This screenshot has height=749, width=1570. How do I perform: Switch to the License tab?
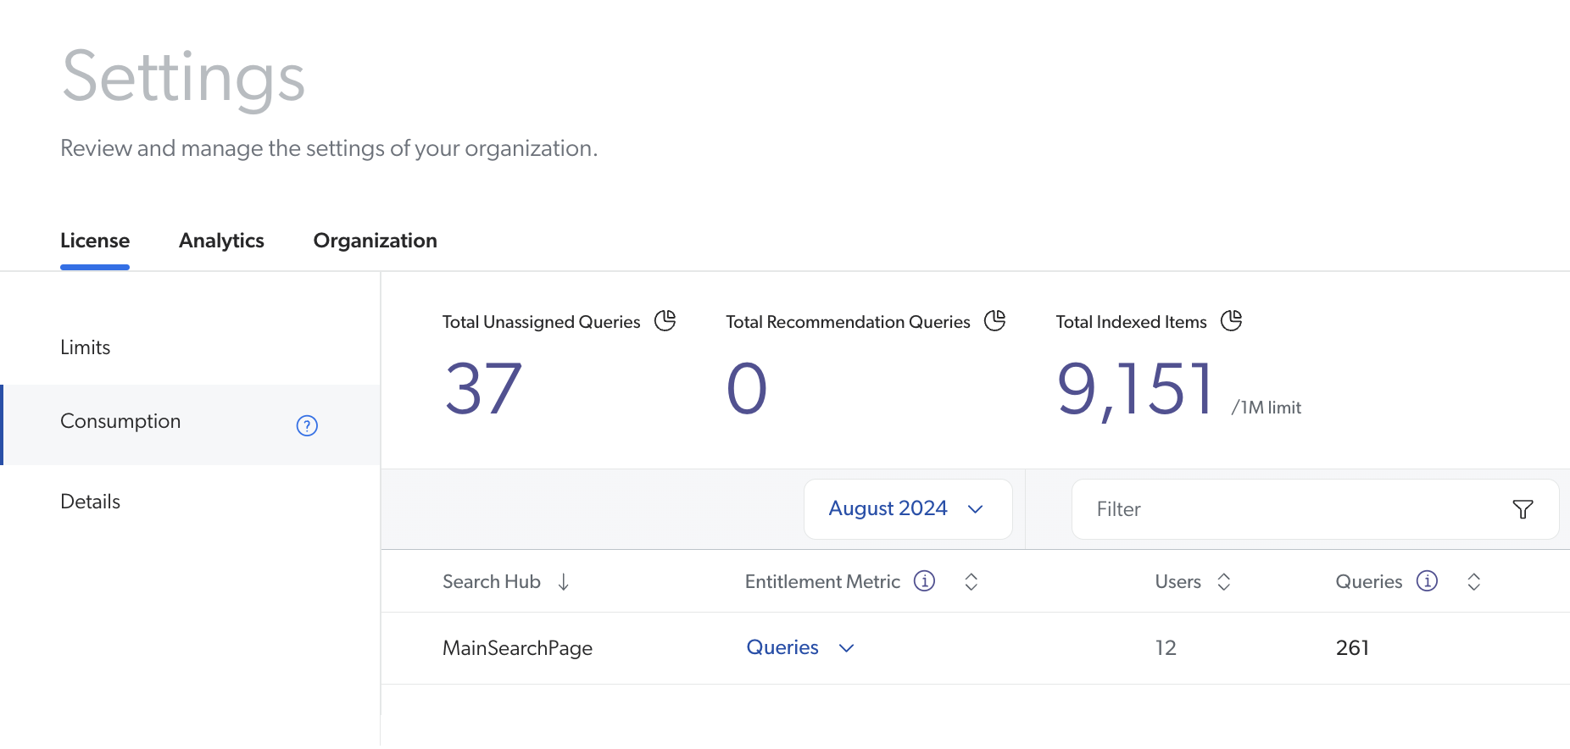[x=95, y=241]
